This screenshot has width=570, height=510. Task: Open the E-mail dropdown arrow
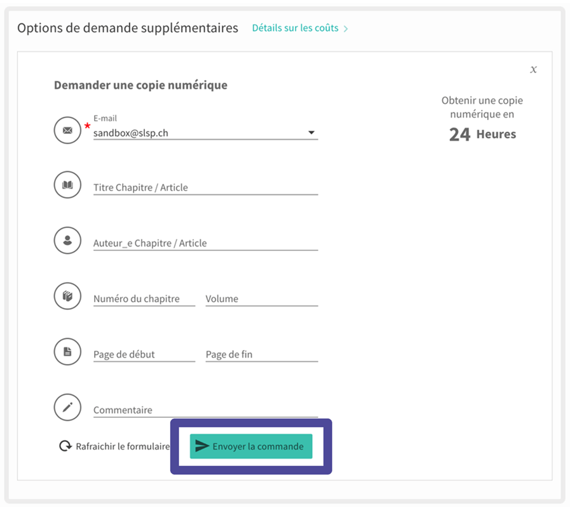click(x=311, y=133)
